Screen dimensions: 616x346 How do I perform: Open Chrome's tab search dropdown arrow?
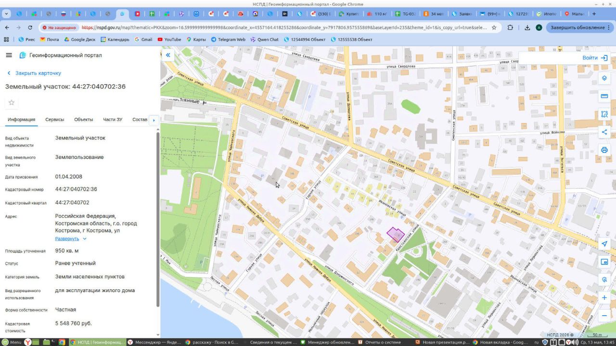click(x=7, y=14)
